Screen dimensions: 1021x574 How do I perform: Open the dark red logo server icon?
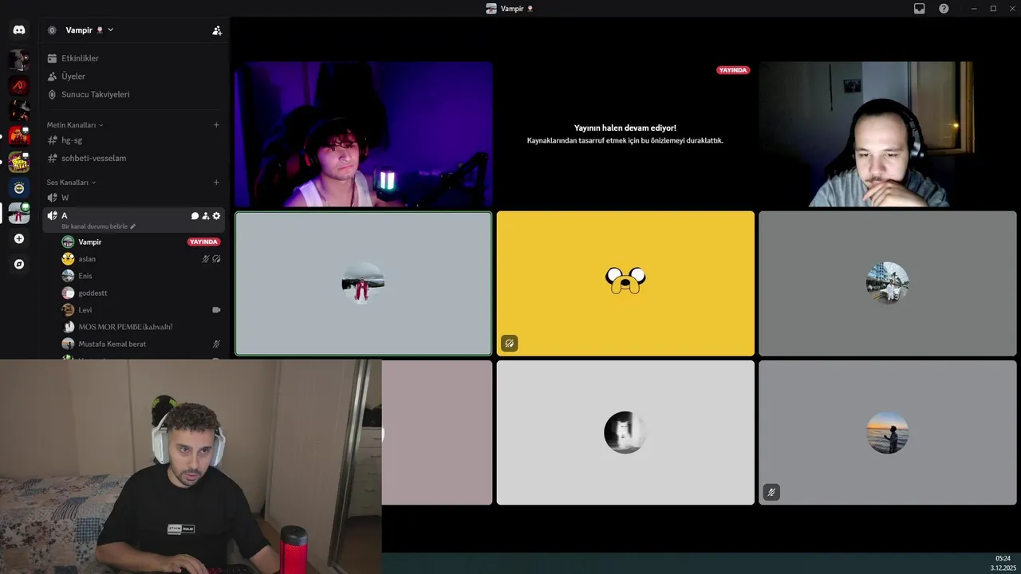tap(19, 84)
